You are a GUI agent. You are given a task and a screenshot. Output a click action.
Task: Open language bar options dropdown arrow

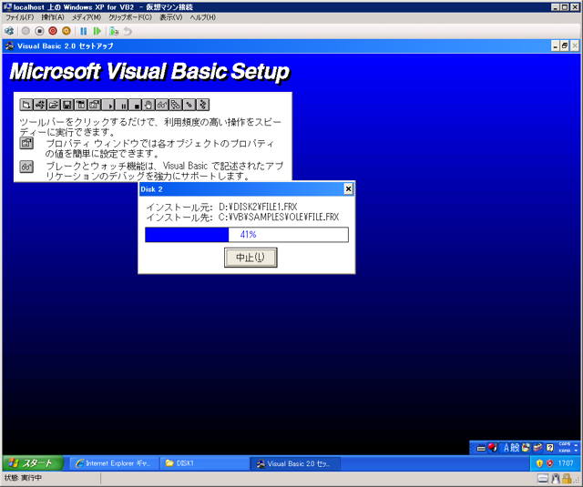tap(577, 451)
